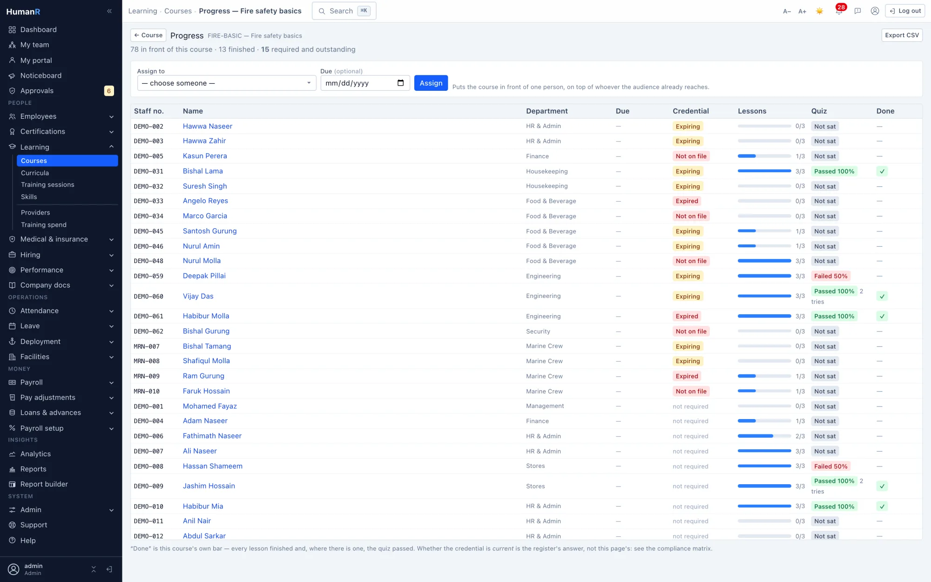The height and width of the screenshot is (582, 931).
Task: Click the Noticeboard megaphone icon
Action: [12, 75]
